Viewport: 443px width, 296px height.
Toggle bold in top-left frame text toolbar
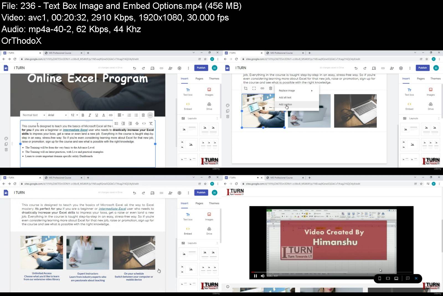click(x=83, y=115)
